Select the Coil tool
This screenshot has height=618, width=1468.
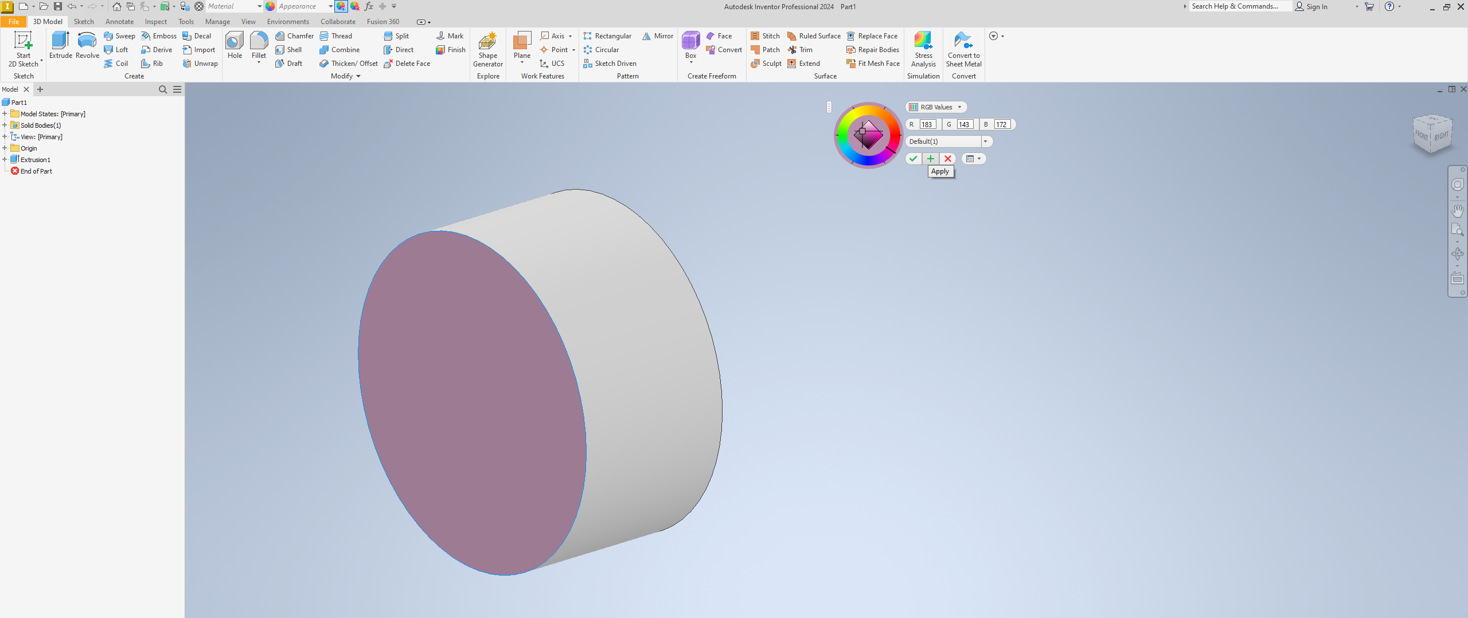click(x=116, y=64)
